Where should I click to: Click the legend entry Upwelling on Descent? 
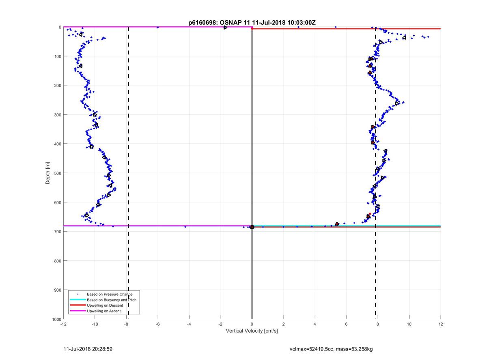106,305
